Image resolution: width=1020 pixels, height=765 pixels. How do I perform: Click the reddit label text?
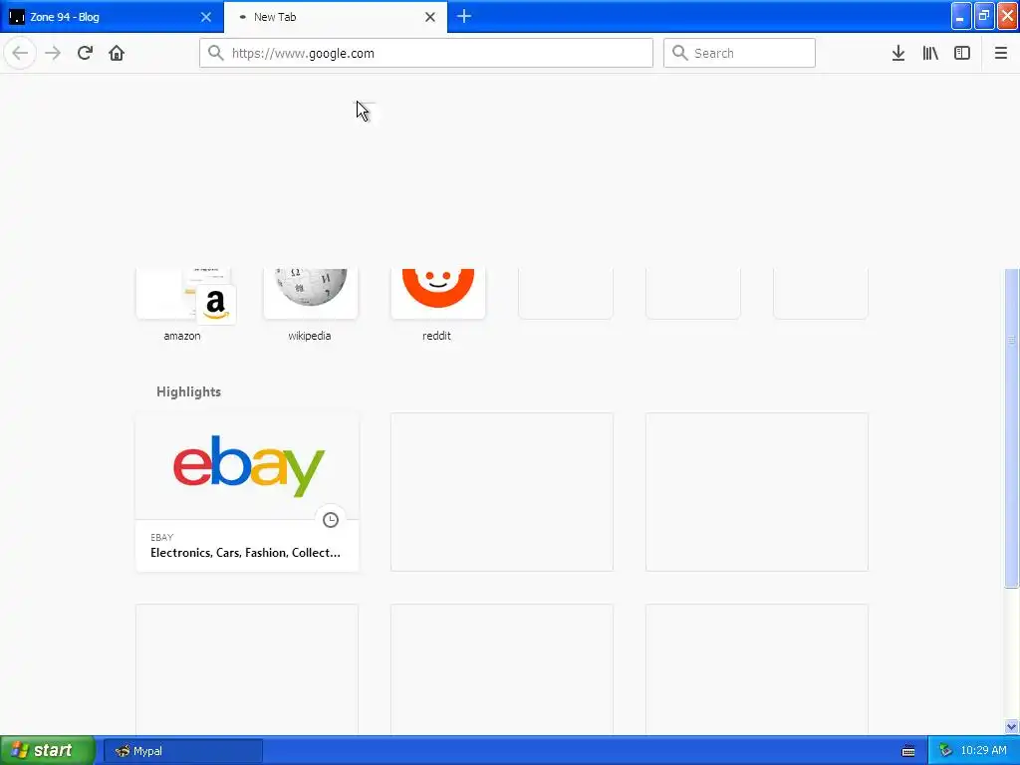point(436,336)
